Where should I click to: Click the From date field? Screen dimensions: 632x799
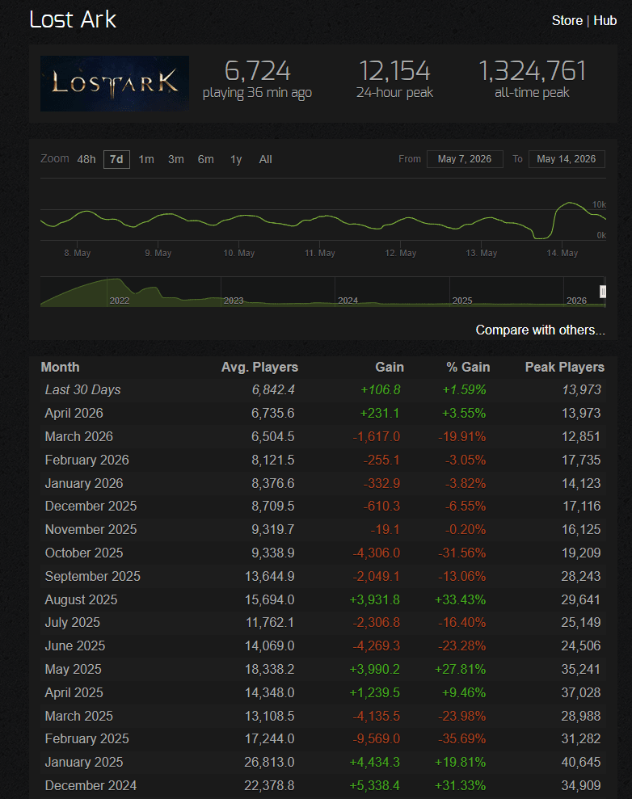click(465, 159)
